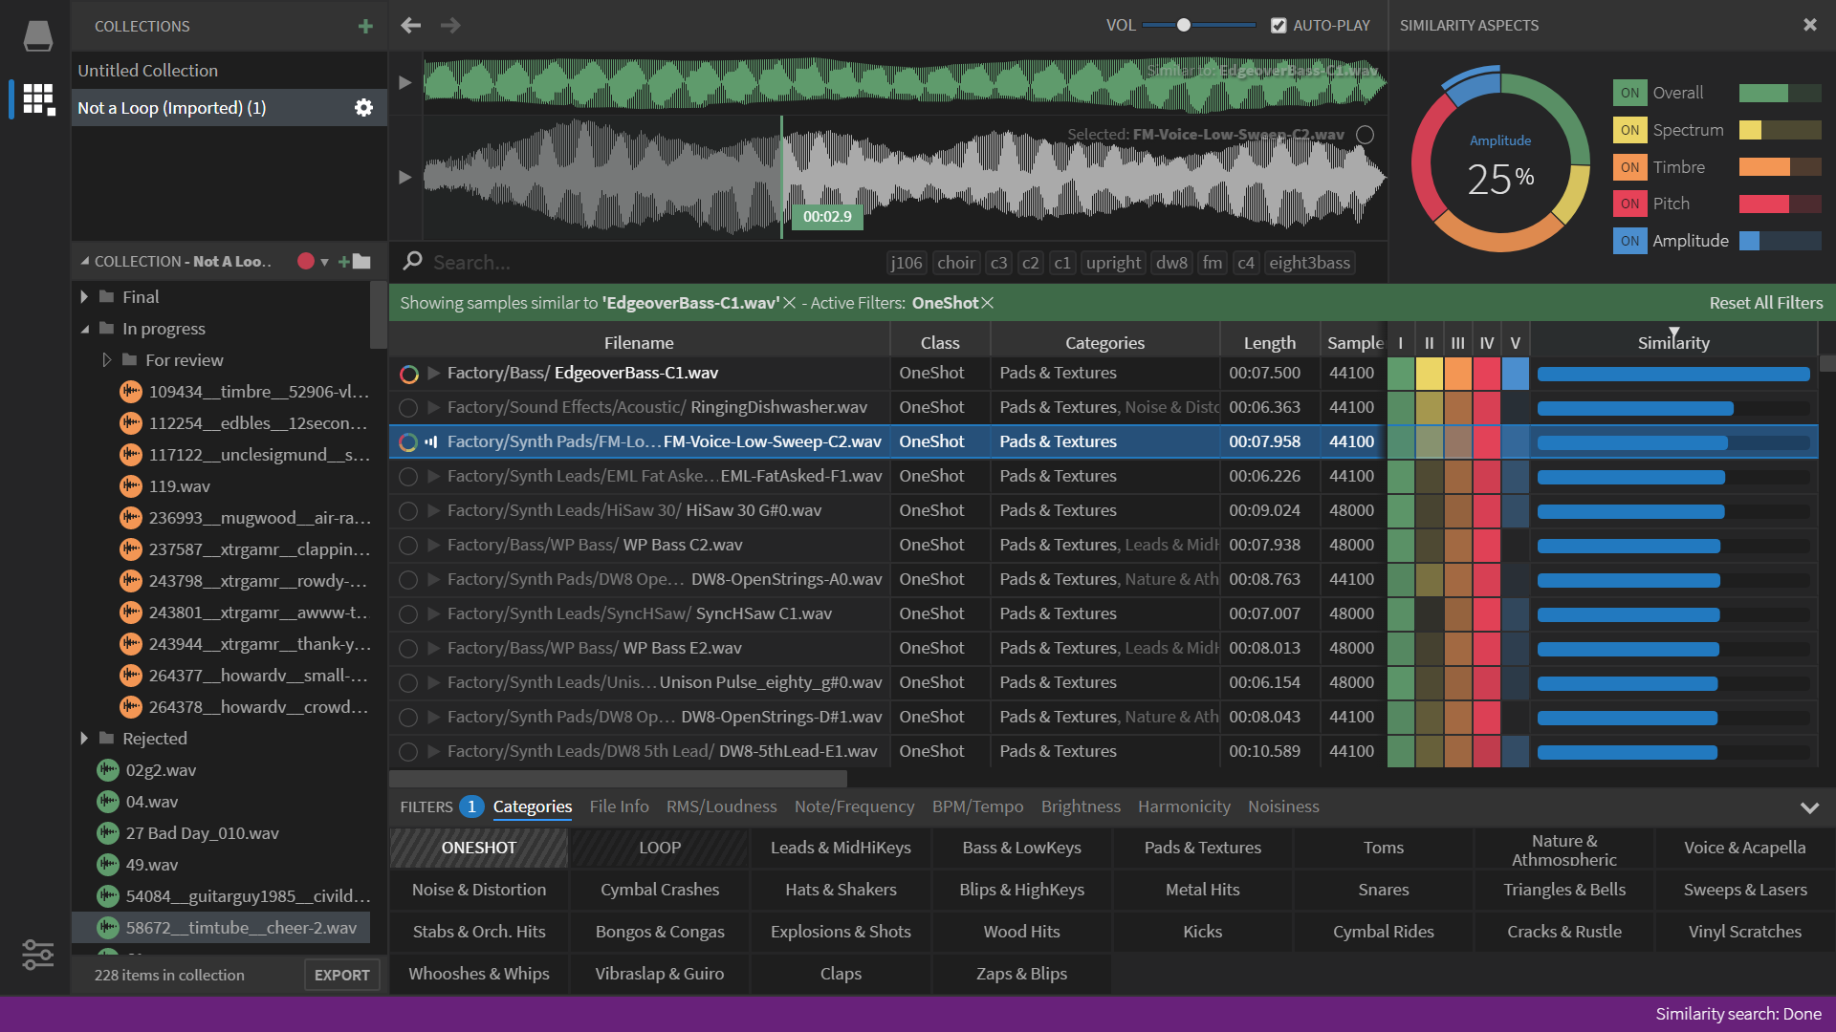Image resolution: width=1836 pixels, height=1032 pixels.
Task: Click Reset All Filters
Action: point(1765,303)
